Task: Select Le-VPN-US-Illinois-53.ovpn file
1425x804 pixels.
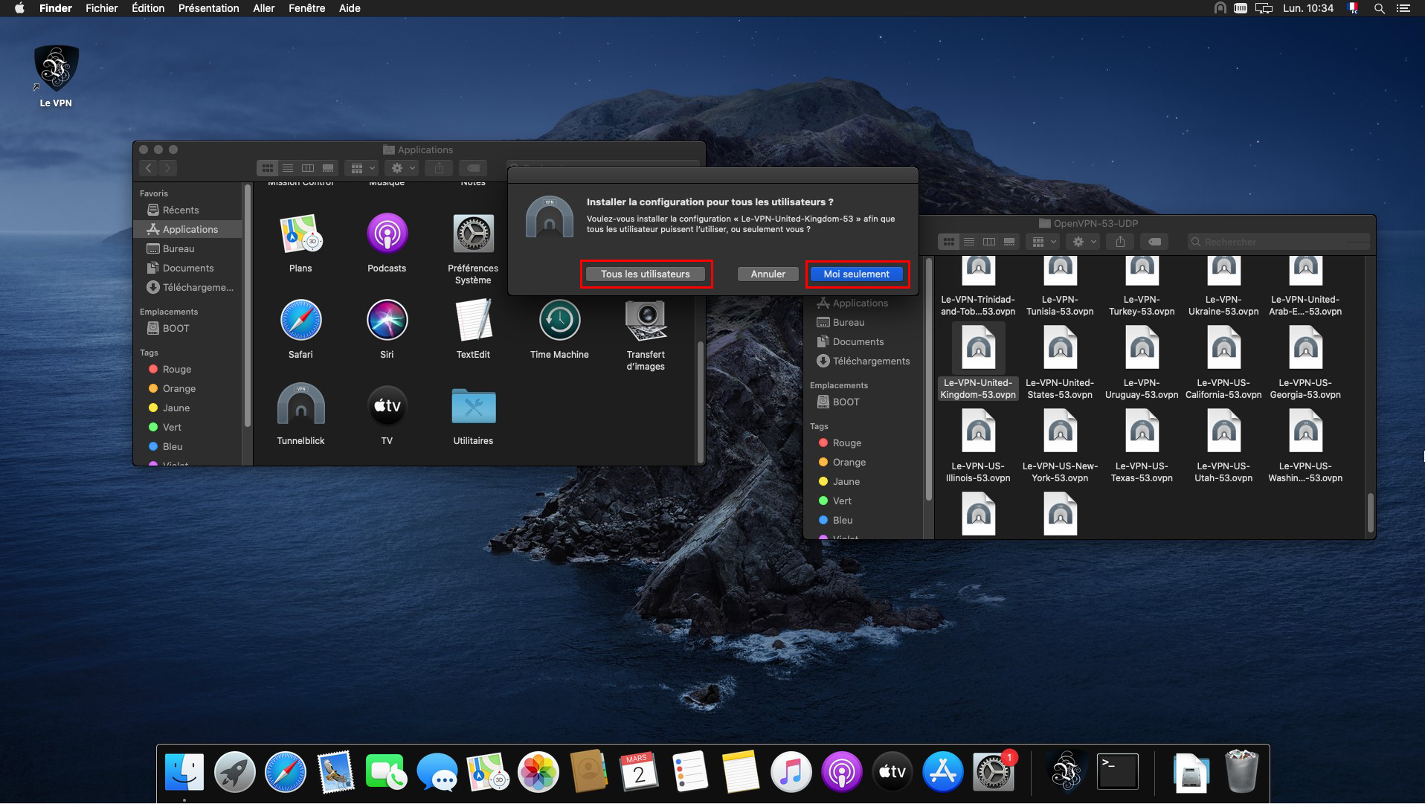Action: coord(978,446)
